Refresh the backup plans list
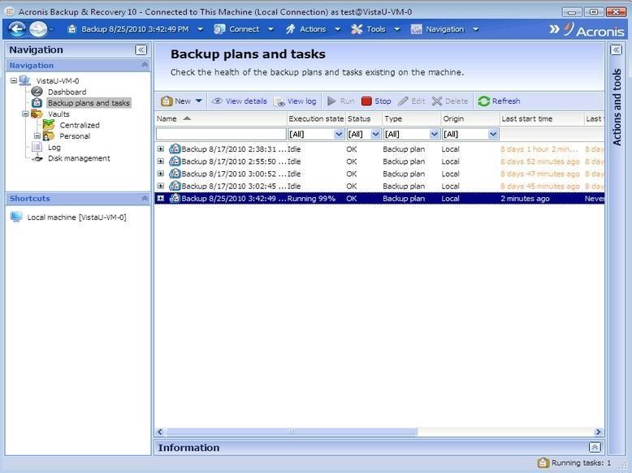The height and width of the screenshot is (473, 632). coord(499,101)
